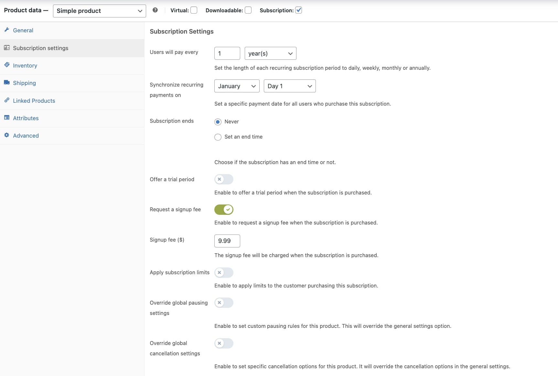Select the Set an end time option
The height and width of the screenshot is (376, 558).
point(218,137)
